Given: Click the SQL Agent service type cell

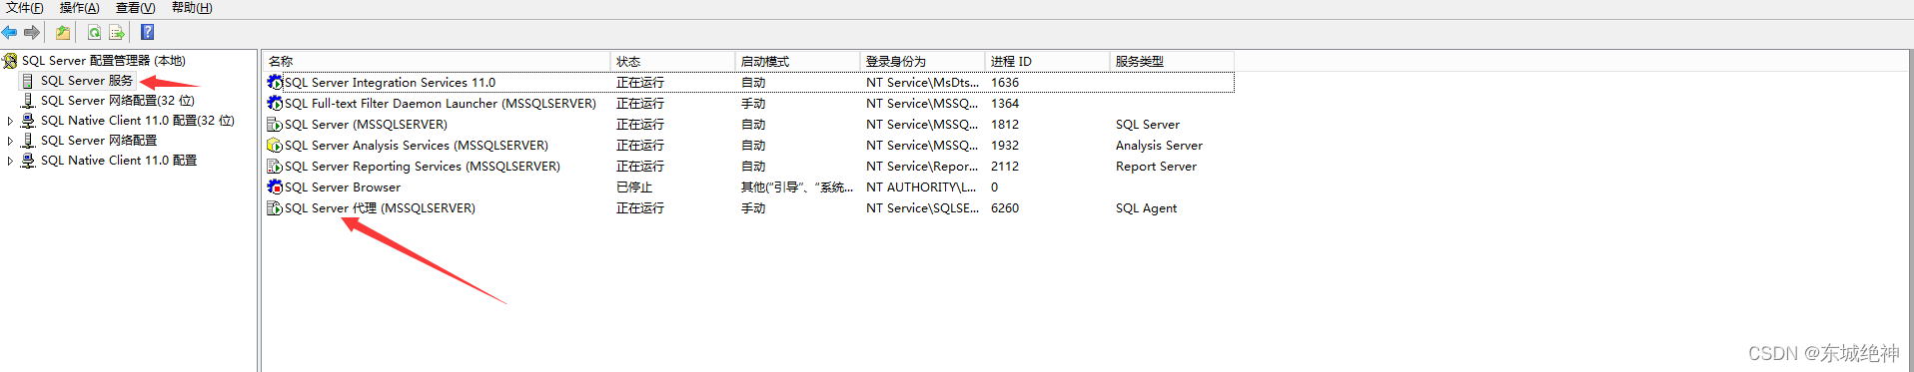Looking at the screenshot, I should pos(1146,208).
